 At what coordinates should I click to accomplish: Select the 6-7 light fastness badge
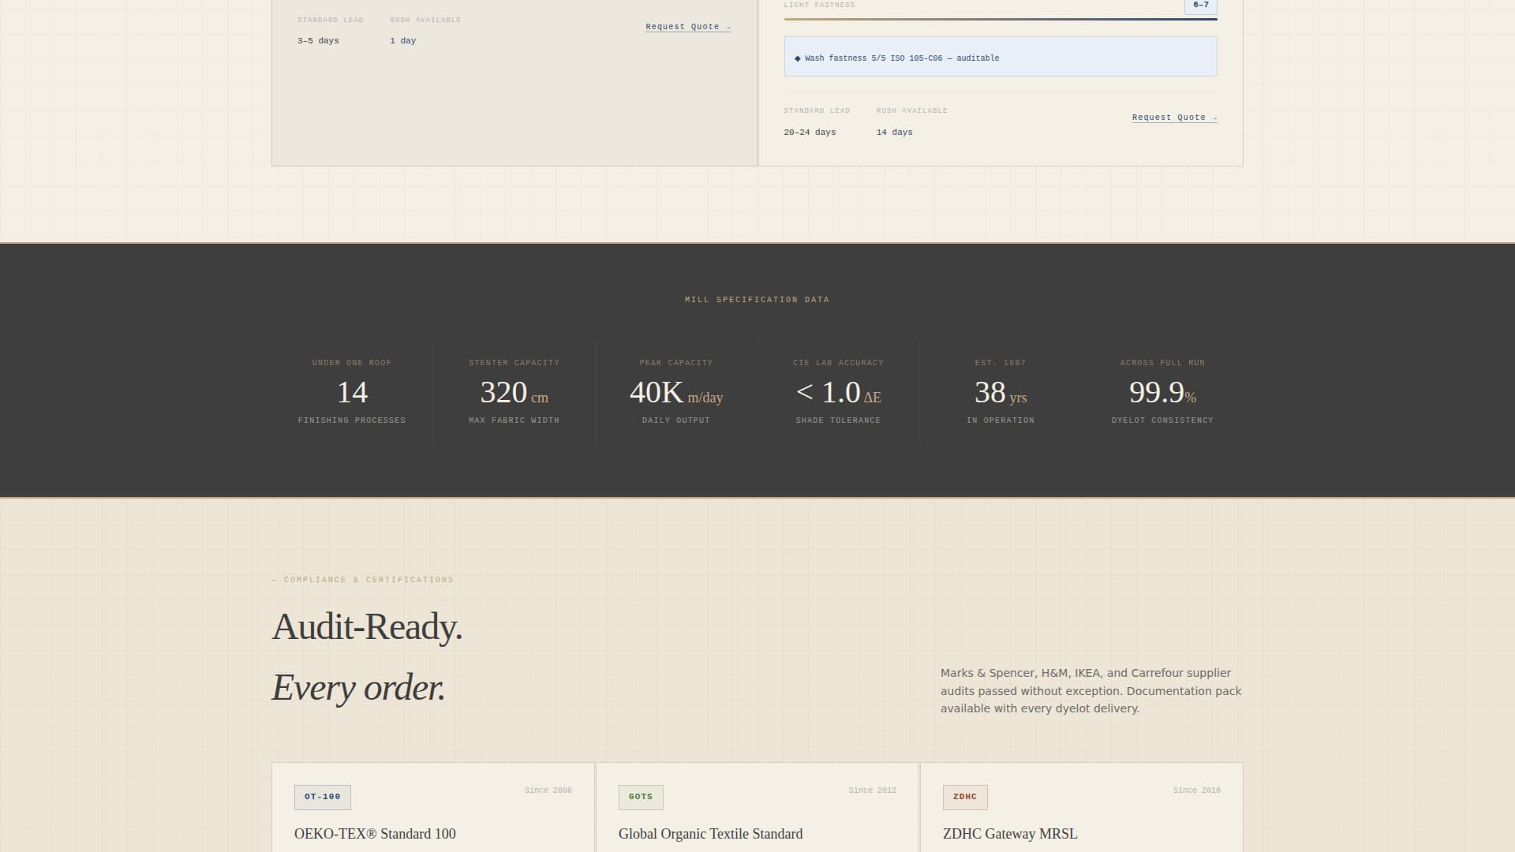click(1199, 4)
